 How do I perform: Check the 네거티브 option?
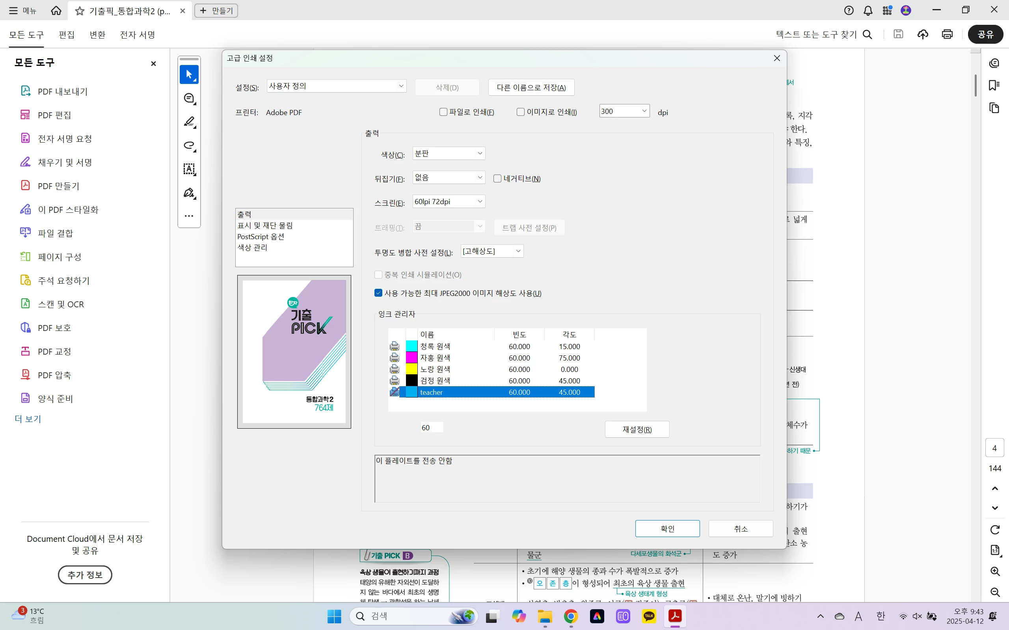tap(497, 178)
